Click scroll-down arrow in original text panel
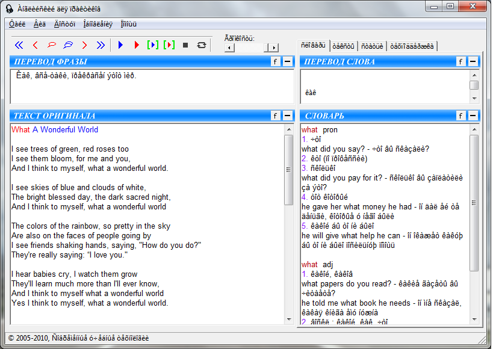 [289, 320]
